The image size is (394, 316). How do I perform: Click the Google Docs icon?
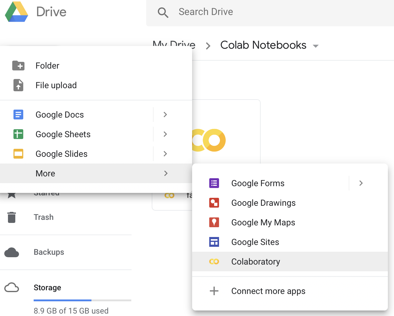pos(18,115)
